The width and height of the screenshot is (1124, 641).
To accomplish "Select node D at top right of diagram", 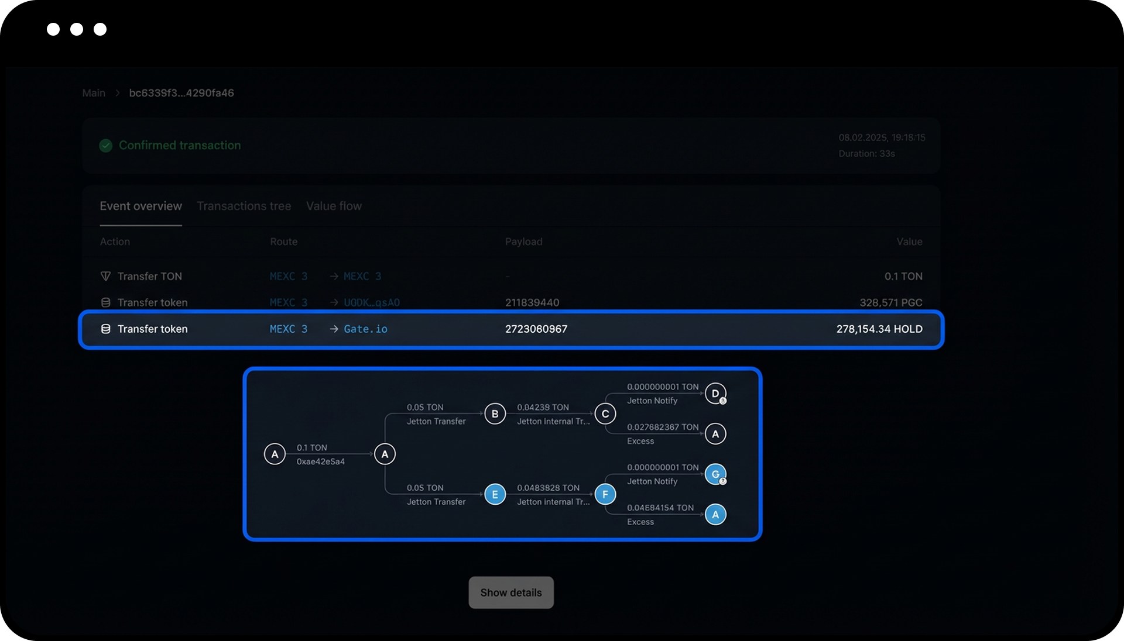I will click(x=715, y=394).
